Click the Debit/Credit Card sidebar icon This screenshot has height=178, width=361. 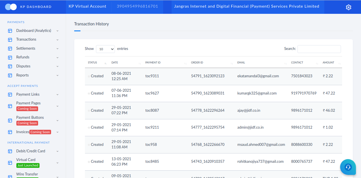(x=10, y=151)
